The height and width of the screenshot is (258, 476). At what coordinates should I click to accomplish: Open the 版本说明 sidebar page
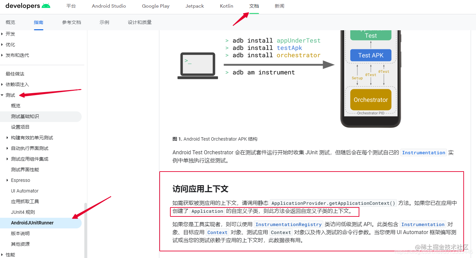[x=20, y=233]
